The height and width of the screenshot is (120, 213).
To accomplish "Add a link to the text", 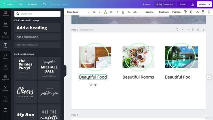I will coord(197,12).
